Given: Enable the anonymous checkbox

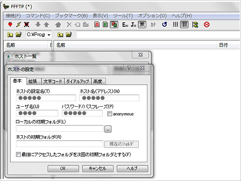Looking at the screenshot, I should pyautogui.click(x=110, y=114).
